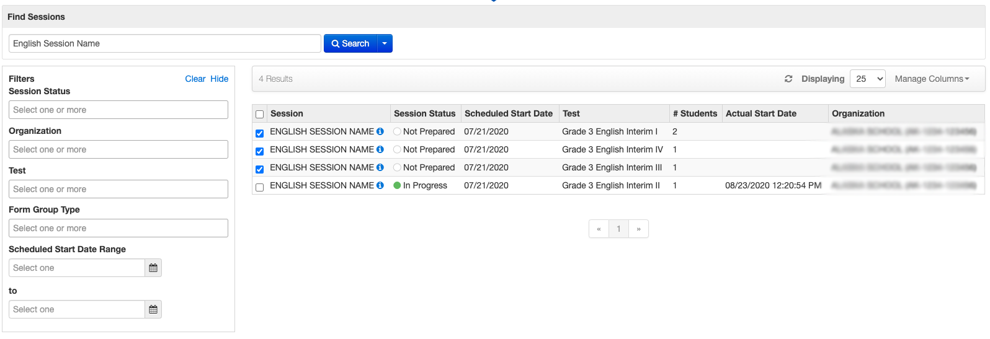Viewport: 990px width, 339px height.
Task: Click info icon for the In Progress session
Action: coord(380,185)
